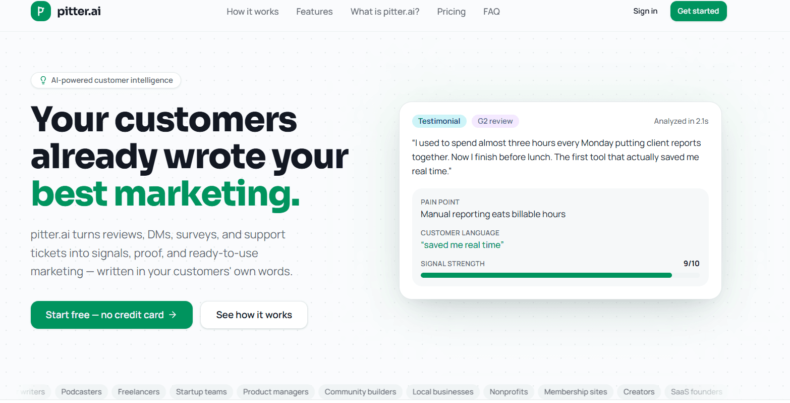Click the lightbulb icon in the AI-powered badge
Screen dimensions: 790x403
pos(43,80)
